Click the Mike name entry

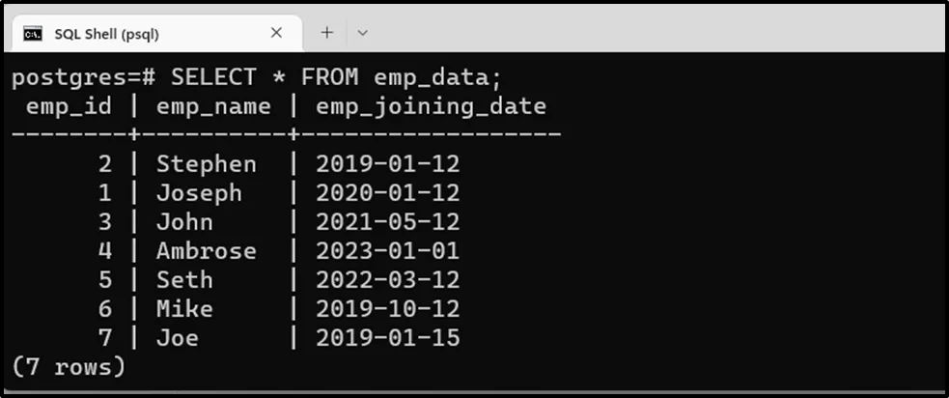[x=184, y=309]
